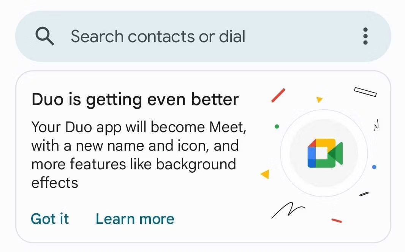Tap the Search contacts or dial field
This screenshot has height=252, width=405.
tap(158, 36)
